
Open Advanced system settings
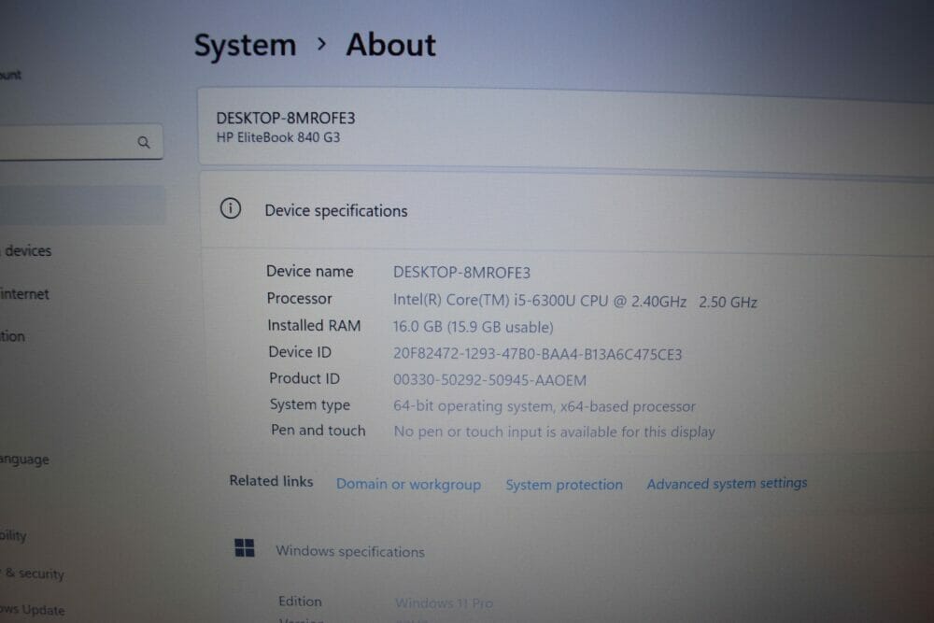[x=727, y=483]
